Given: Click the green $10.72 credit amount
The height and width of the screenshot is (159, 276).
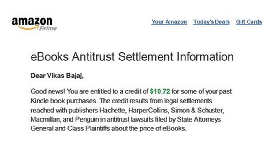Looking at the screenshot, I should click(160, 91).
